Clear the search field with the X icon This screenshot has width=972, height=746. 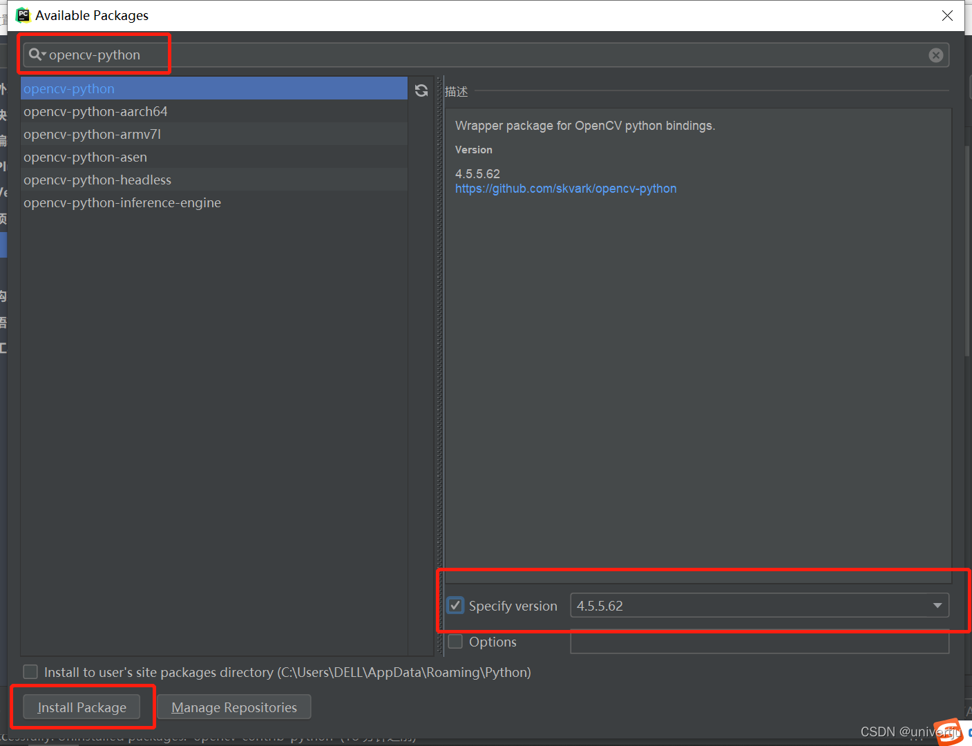click(x=936, y=55)
